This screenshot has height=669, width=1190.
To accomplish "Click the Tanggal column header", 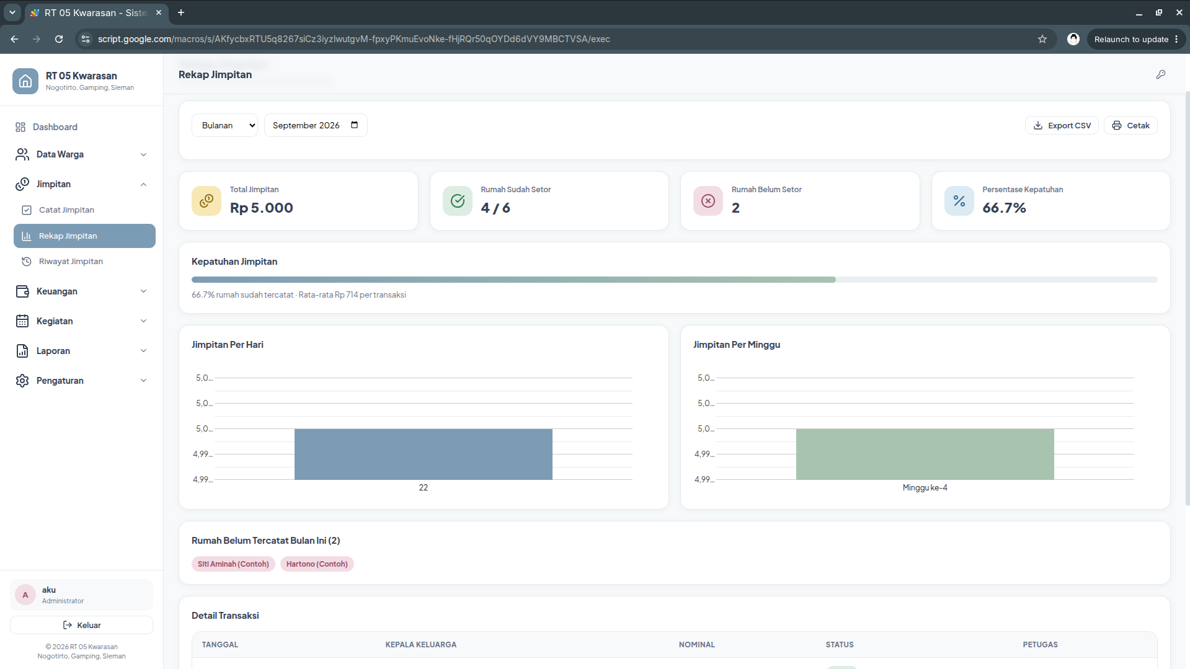I will [220, 645].
